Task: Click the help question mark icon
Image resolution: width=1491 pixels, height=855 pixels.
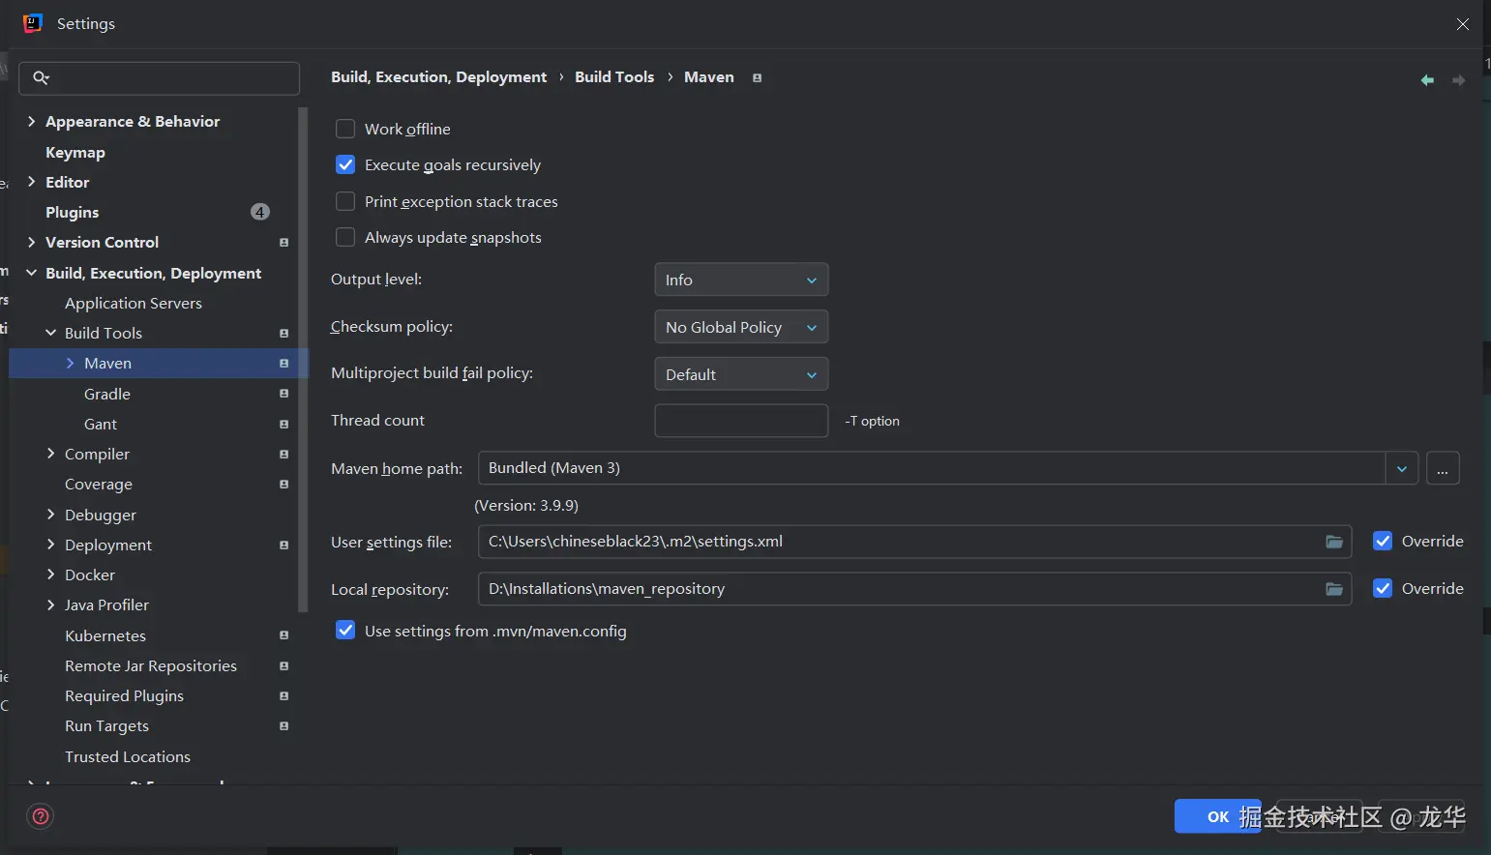Action: 41,816
